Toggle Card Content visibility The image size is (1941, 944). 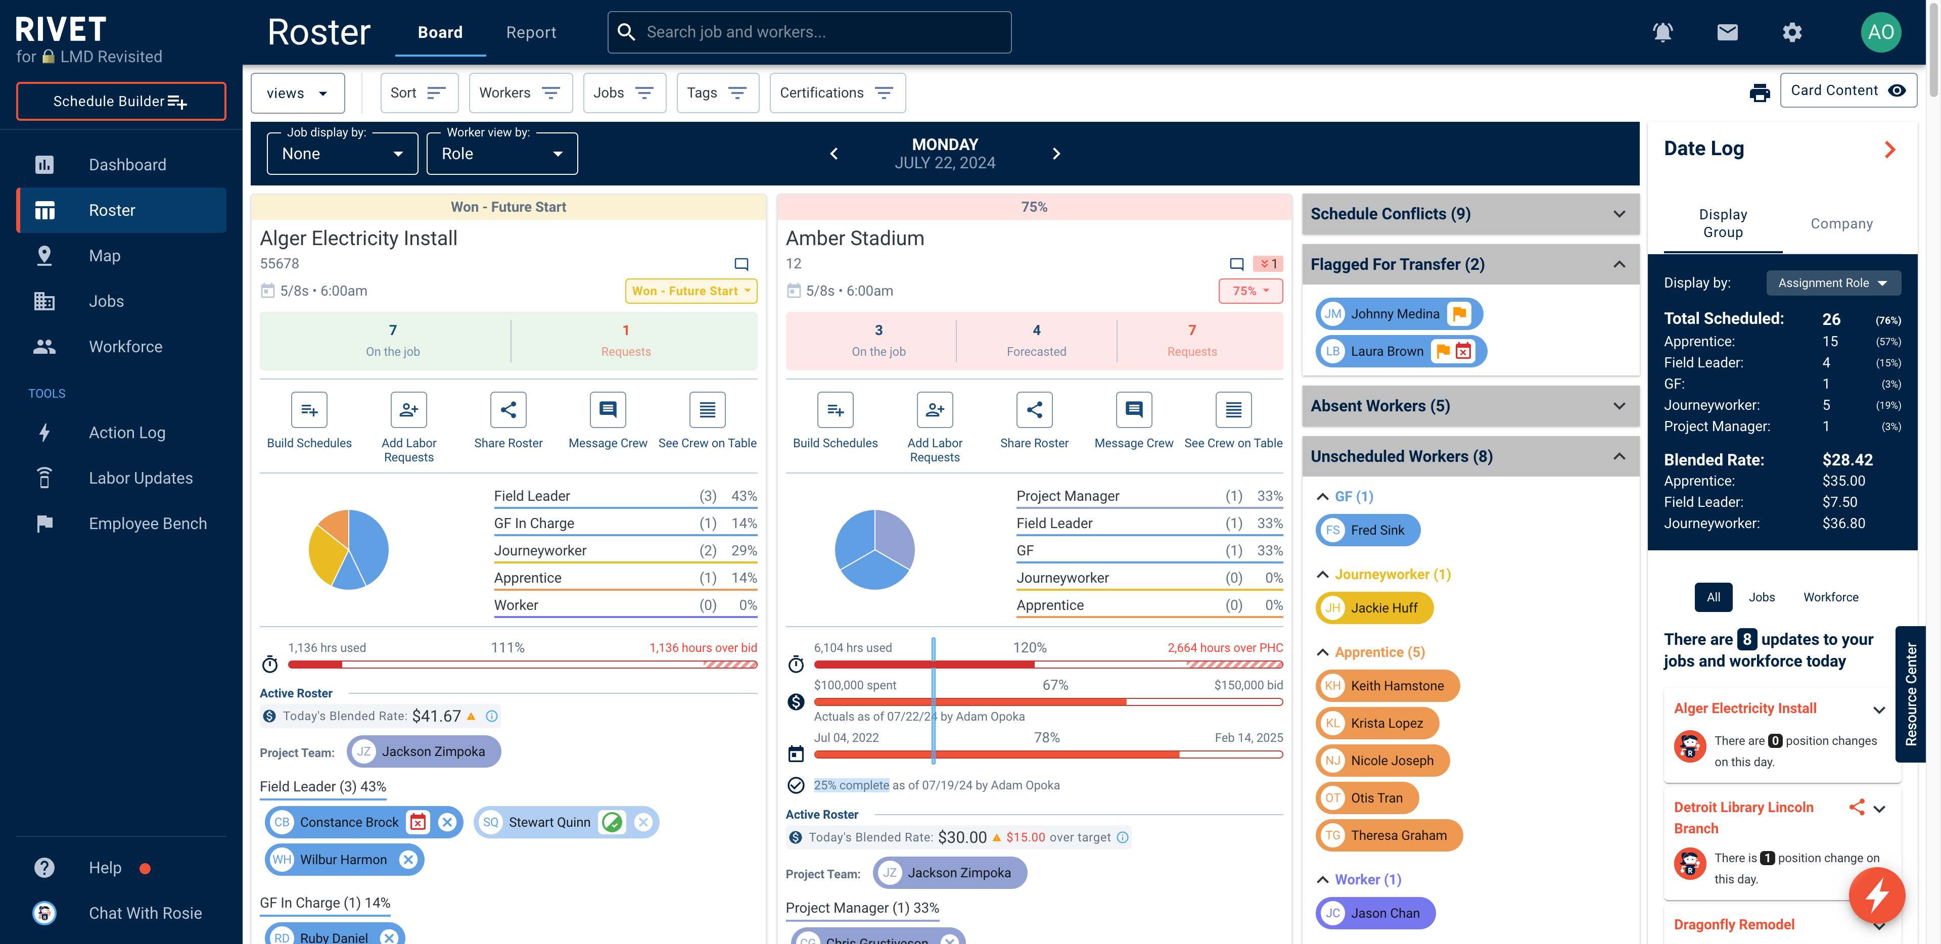coord(1847,90)
